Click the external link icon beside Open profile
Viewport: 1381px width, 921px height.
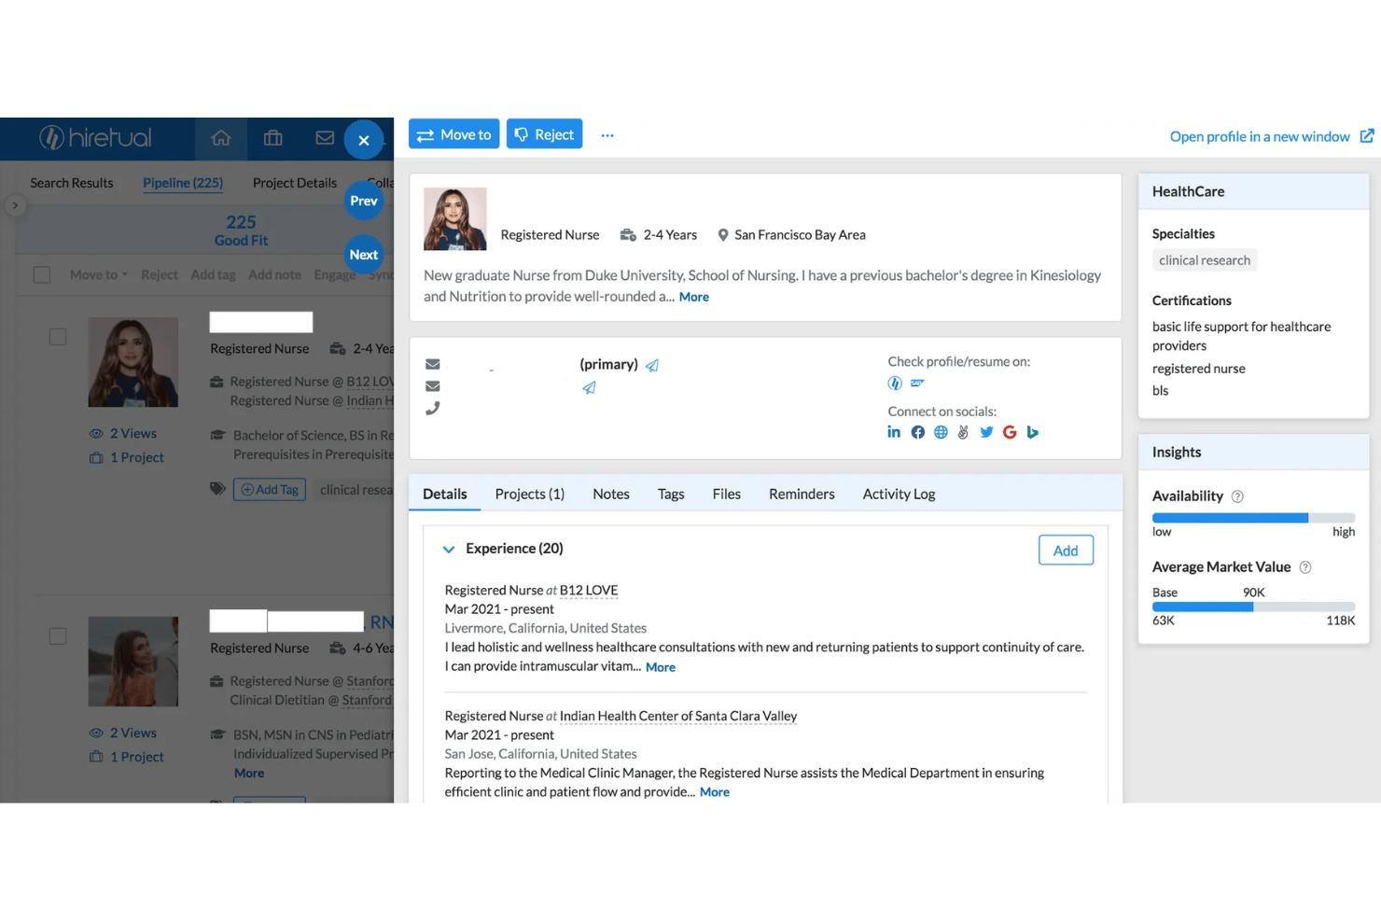point(1366,136)
